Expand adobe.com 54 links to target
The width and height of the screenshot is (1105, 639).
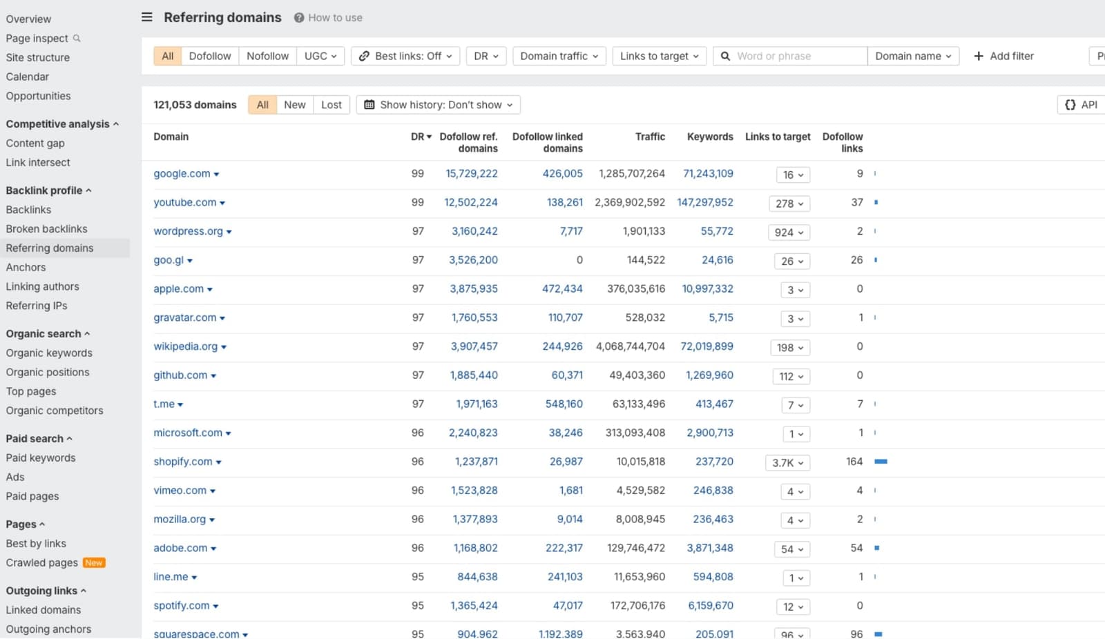point(792,549)
